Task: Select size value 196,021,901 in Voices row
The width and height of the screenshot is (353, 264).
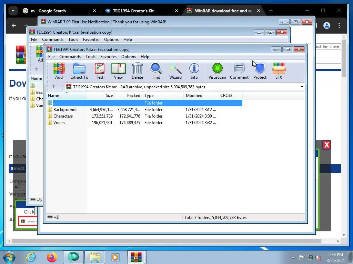Action: (102, 123)
